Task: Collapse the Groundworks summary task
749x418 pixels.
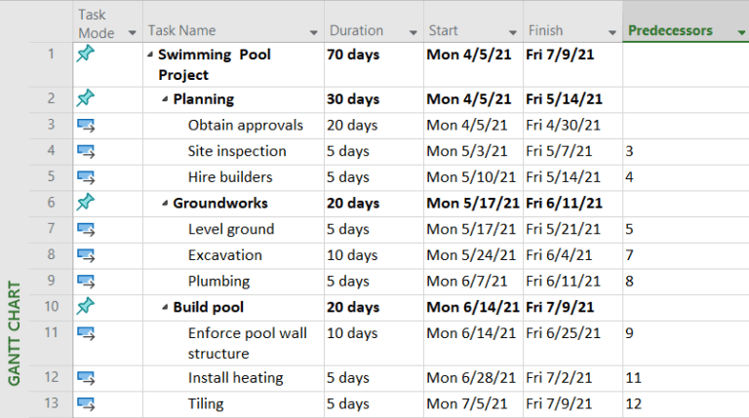Action: tap(165, 204)
